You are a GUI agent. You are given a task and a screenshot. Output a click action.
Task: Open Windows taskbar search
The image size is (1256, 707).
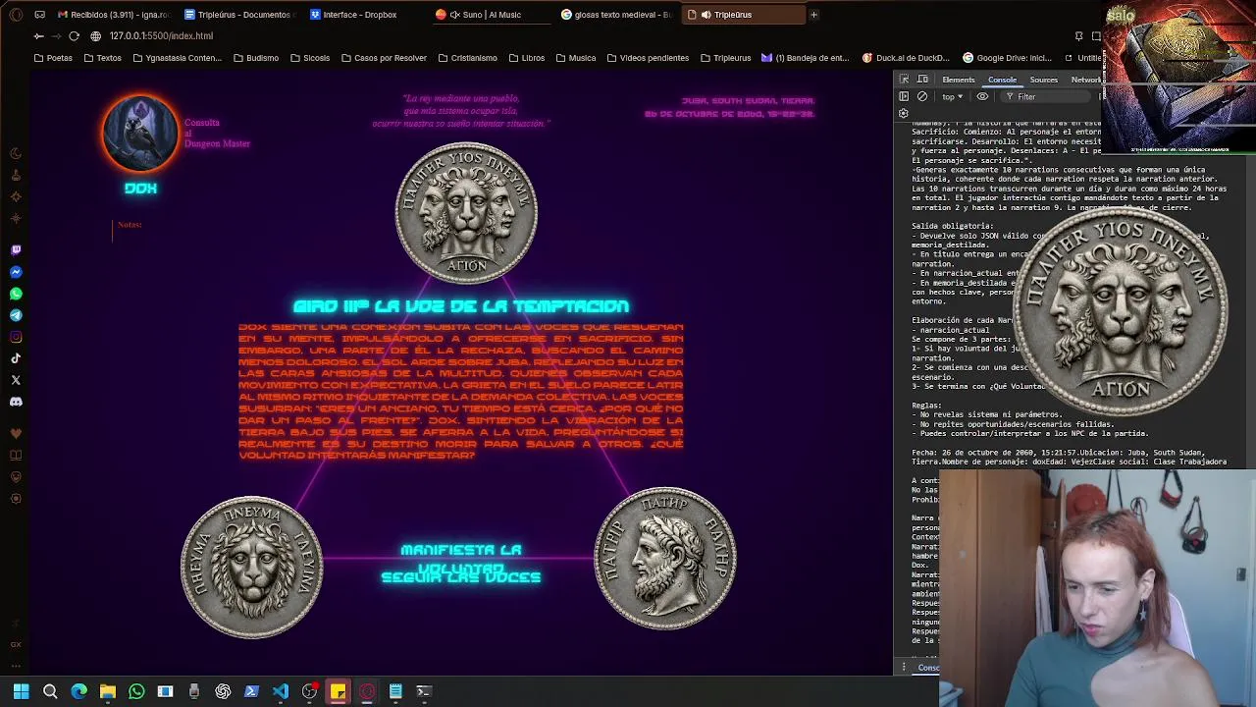[50, 691]
